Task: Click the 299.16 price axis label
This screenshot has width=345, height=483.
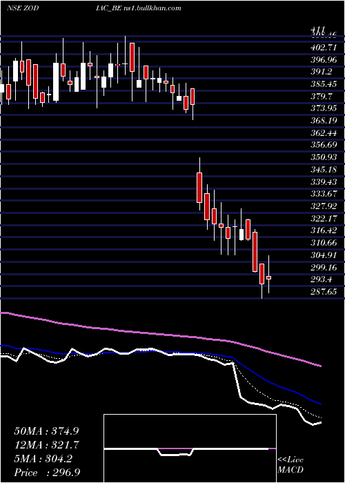Action: point(324,267)
